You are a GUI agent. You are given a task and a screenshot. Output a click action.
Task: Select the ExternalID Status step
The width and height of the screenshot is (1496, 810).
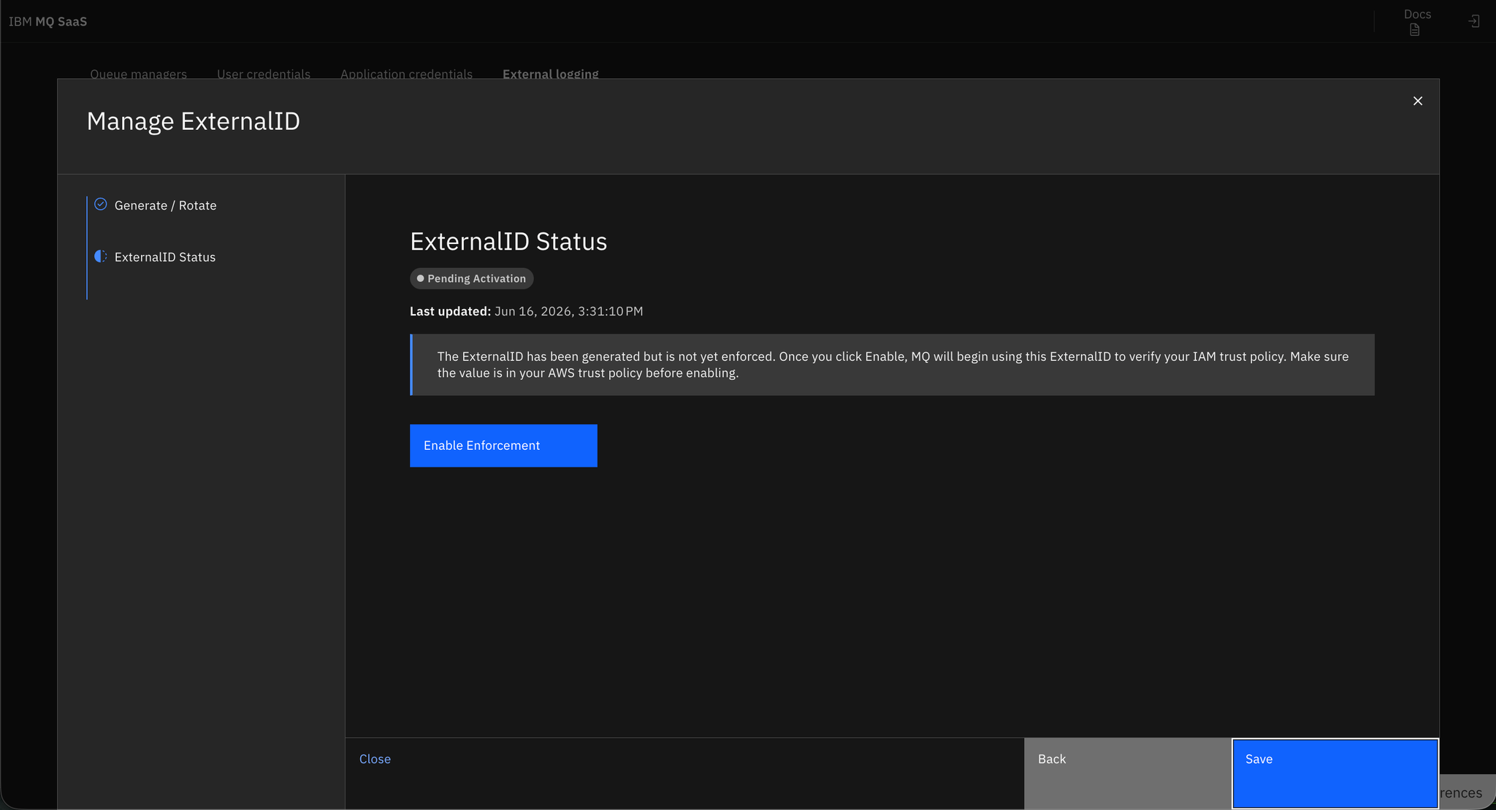pyautogui.click(x=165, y=257)
